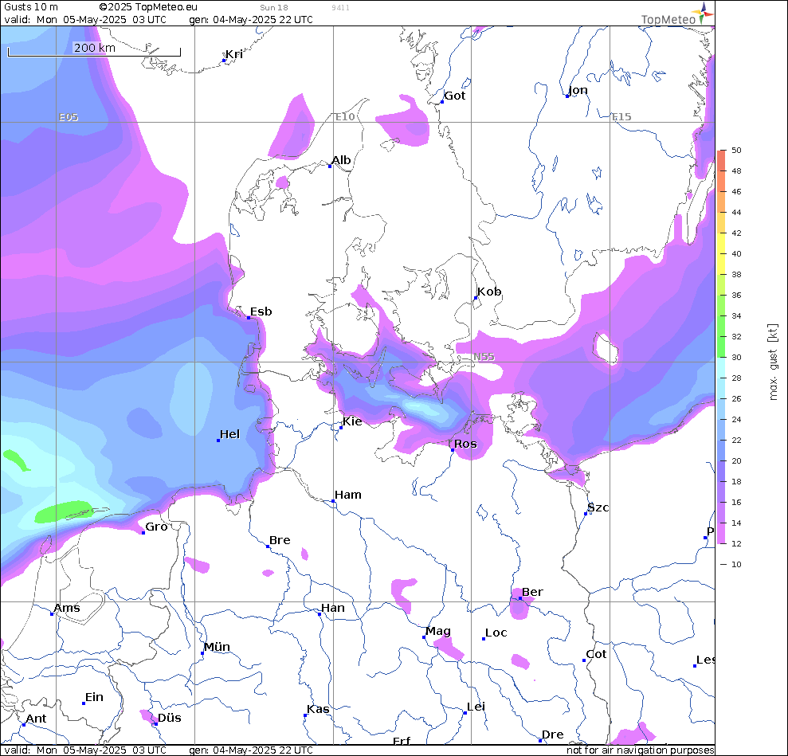
Task: Click the Dresden marker 'Dre'
Action: (539, 740)
